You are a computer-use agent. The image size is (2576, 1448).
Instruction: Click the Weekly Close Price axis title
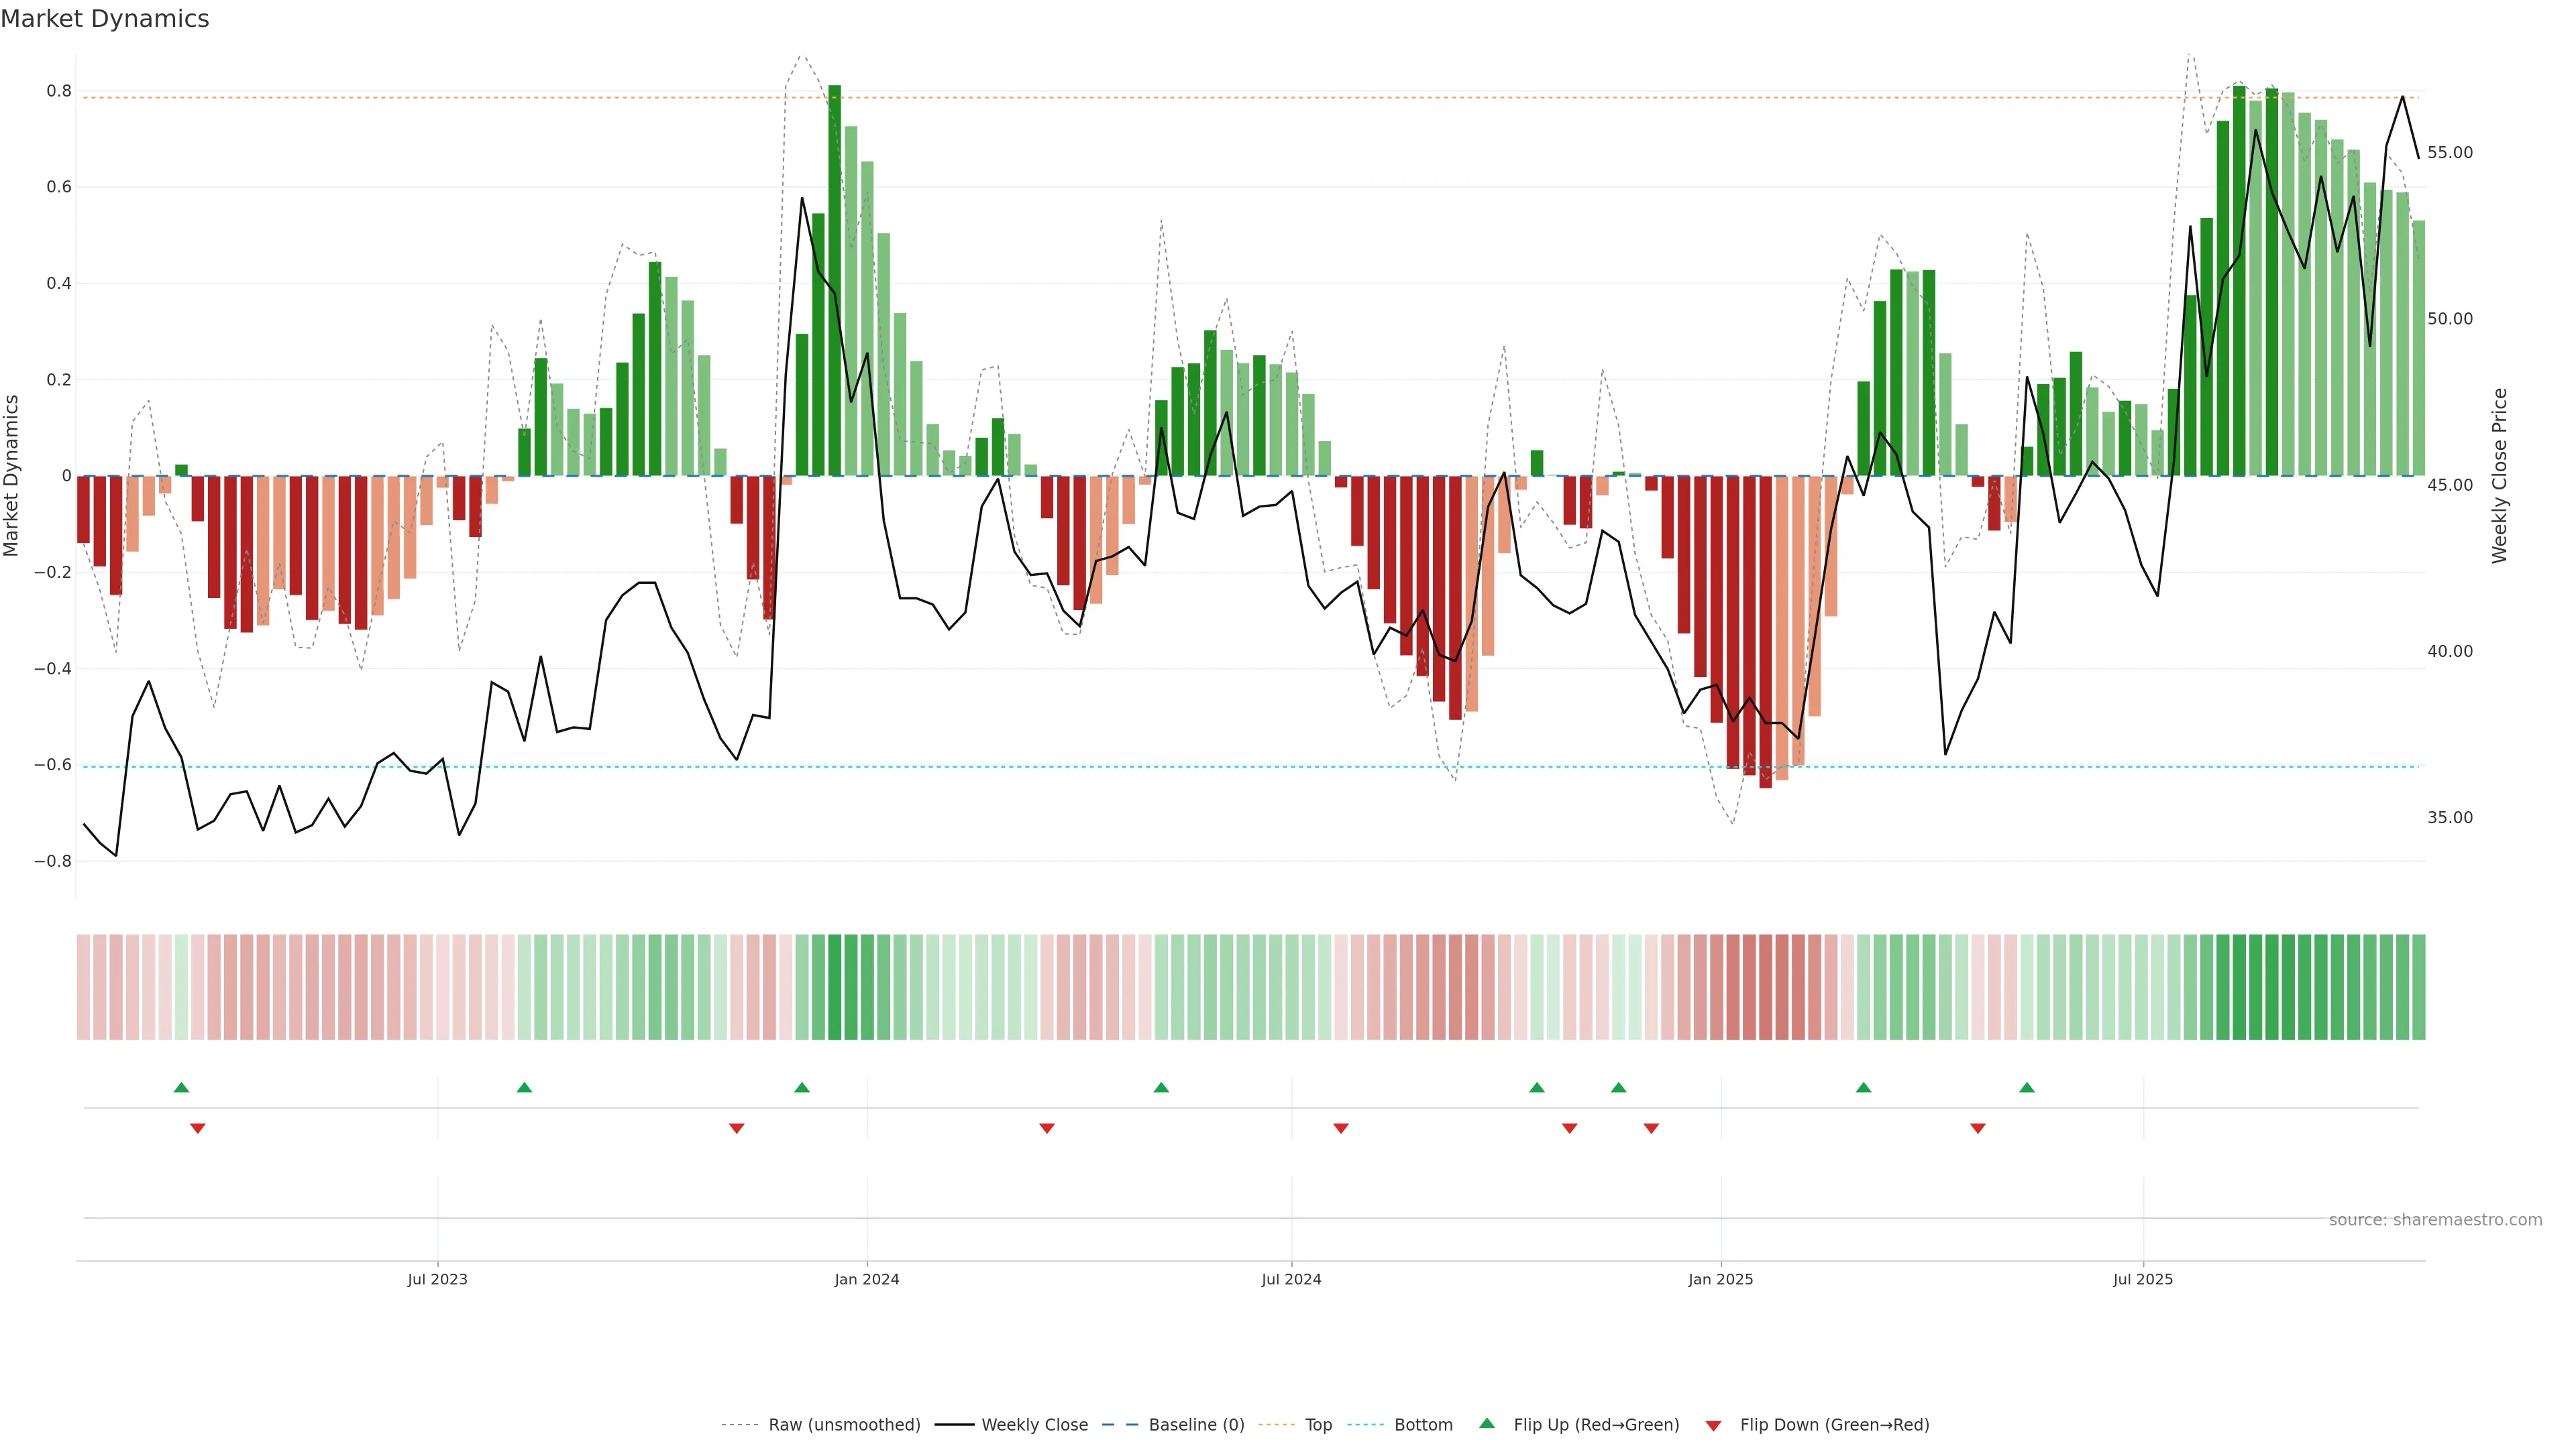[x=2499, y=476]
